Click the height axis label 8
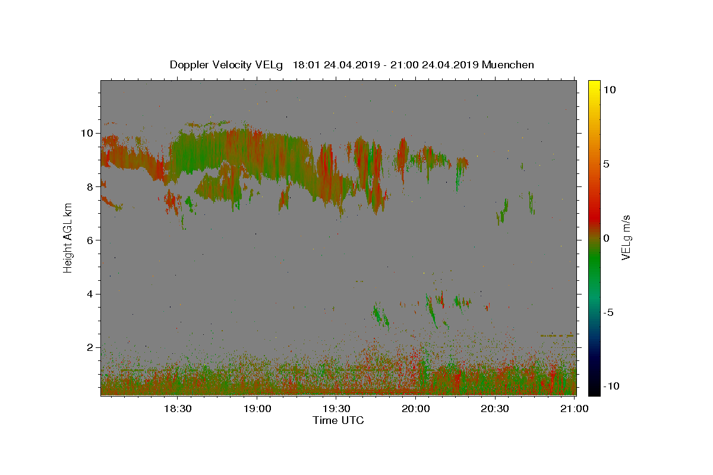The image size is (713, 475). tap(89, 186)
